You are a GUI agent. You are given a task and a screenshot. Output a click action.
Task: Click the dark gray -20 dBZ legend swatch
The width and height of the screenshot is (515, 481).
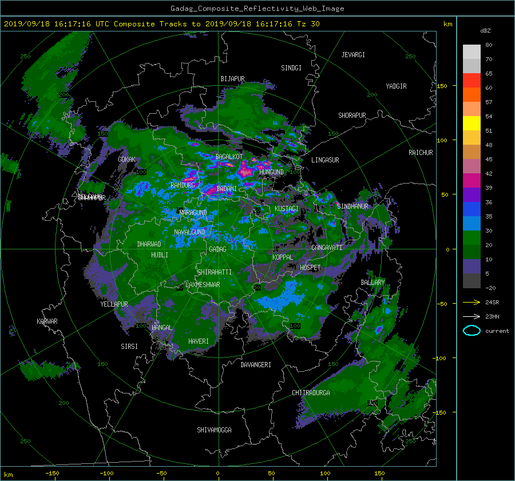(x=472, y=281)
